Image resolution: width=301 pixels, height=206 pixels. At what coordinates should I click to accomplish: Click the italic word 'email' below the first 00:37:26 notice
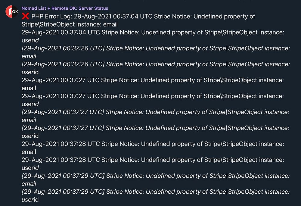pyautogui.click(x=29, y=56)
